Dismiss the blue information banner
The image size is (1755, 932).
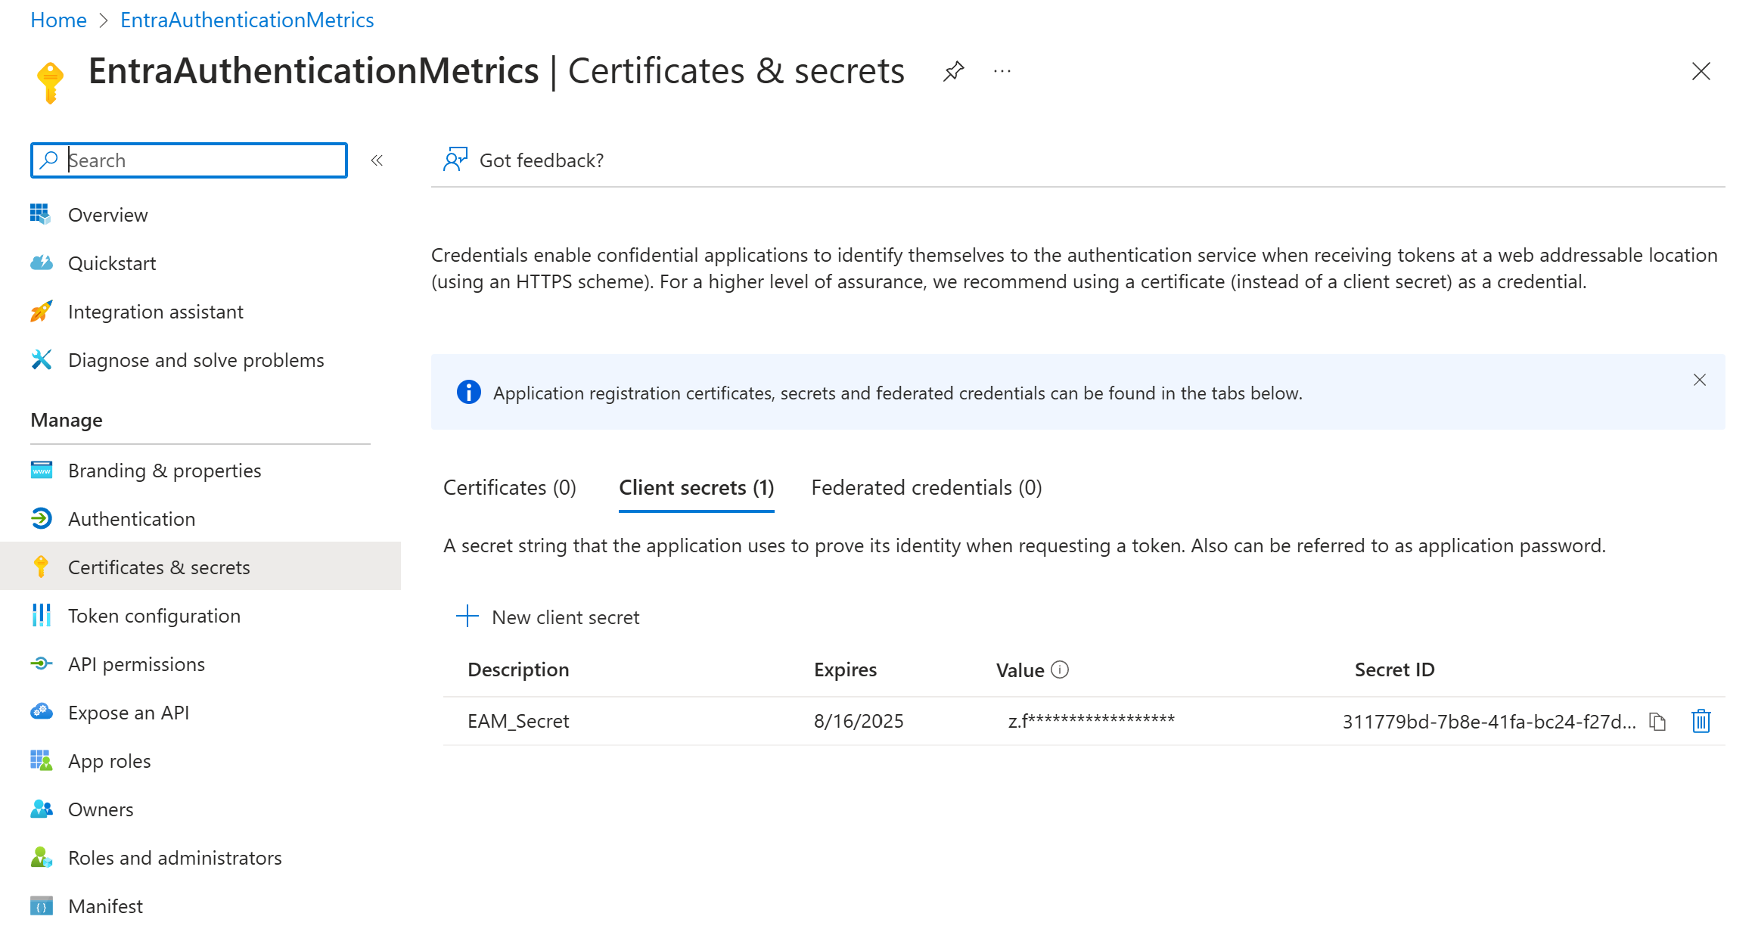[1699, 380]
